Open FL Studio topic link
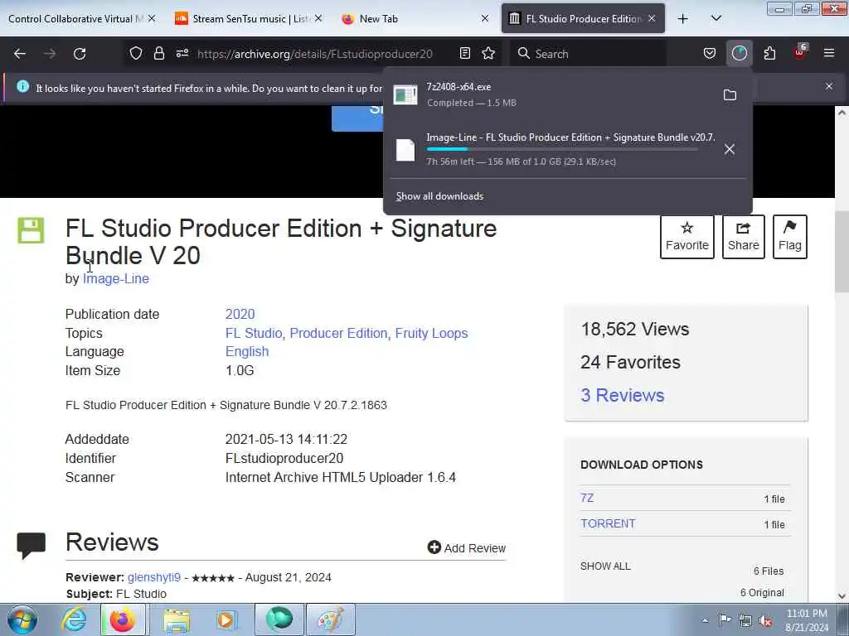 [x=254, y=333]
